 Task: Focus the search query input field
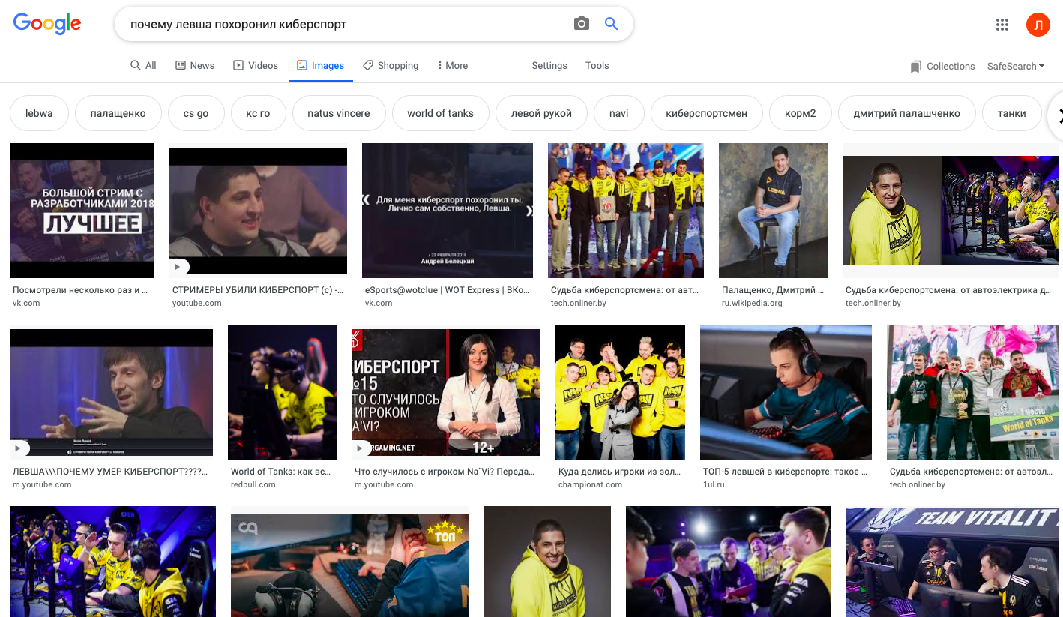tap(345, 24)
